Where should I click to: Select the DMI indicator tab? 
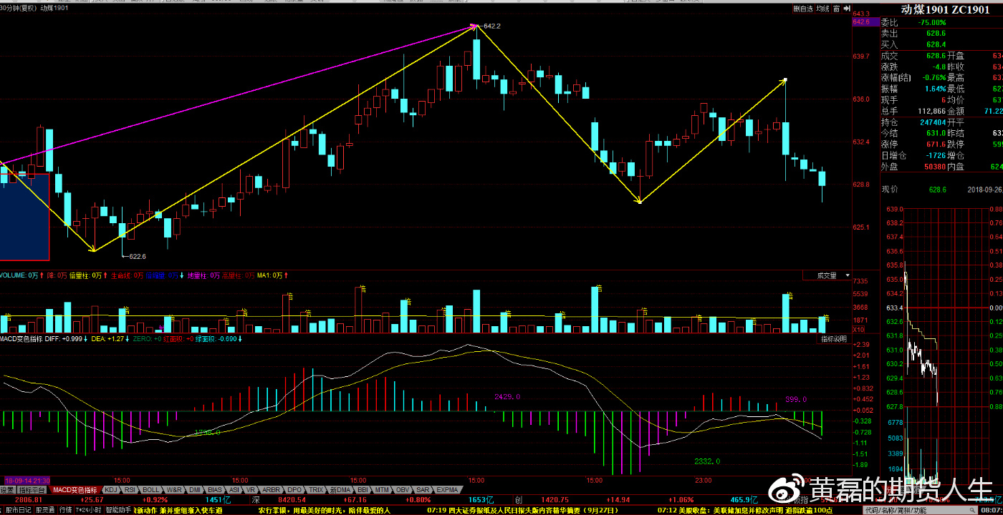point(195,490)
